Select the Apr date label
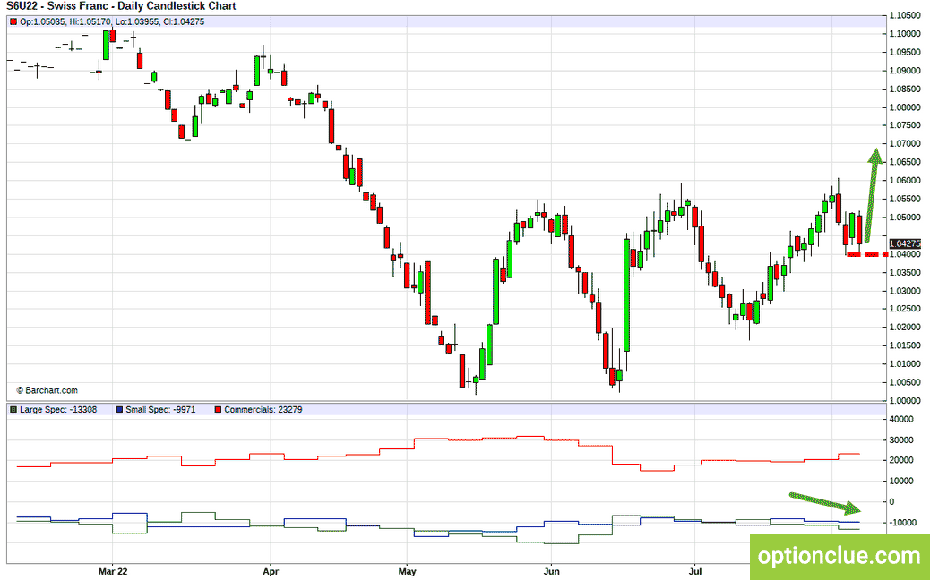This screenshot has height=580, width=930. click(271, 572)
